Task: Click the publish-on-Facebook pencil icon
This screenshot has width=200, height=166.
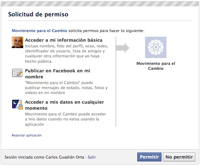Action: (x=17, y=73)
